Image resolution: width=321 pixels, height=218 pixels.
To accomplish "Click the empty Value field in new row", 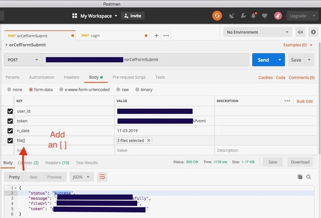I will point(164,150).
